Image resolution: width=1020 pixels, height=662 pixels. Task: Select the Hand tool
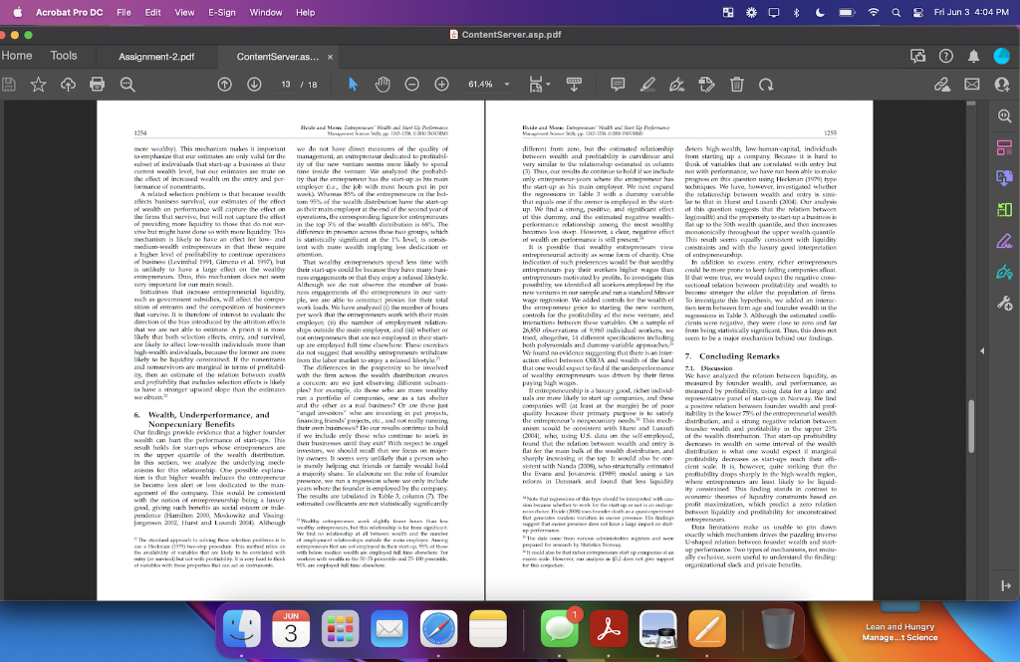click(x=382, y=84)
